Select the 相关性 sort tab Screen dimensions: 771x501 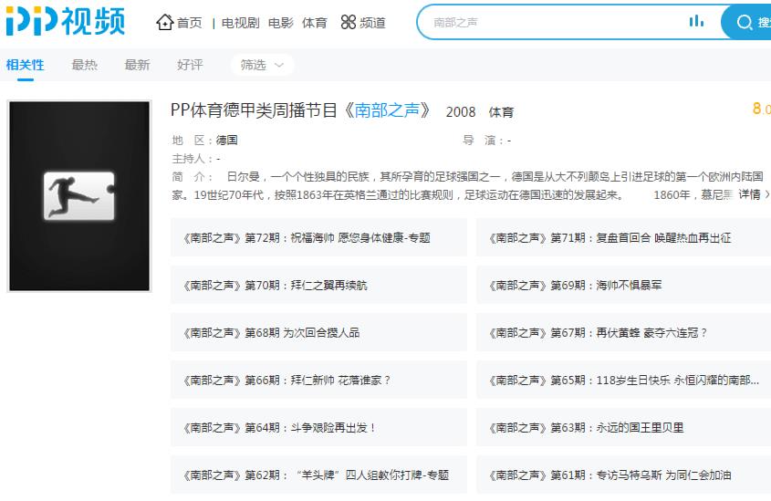(25, 65)
